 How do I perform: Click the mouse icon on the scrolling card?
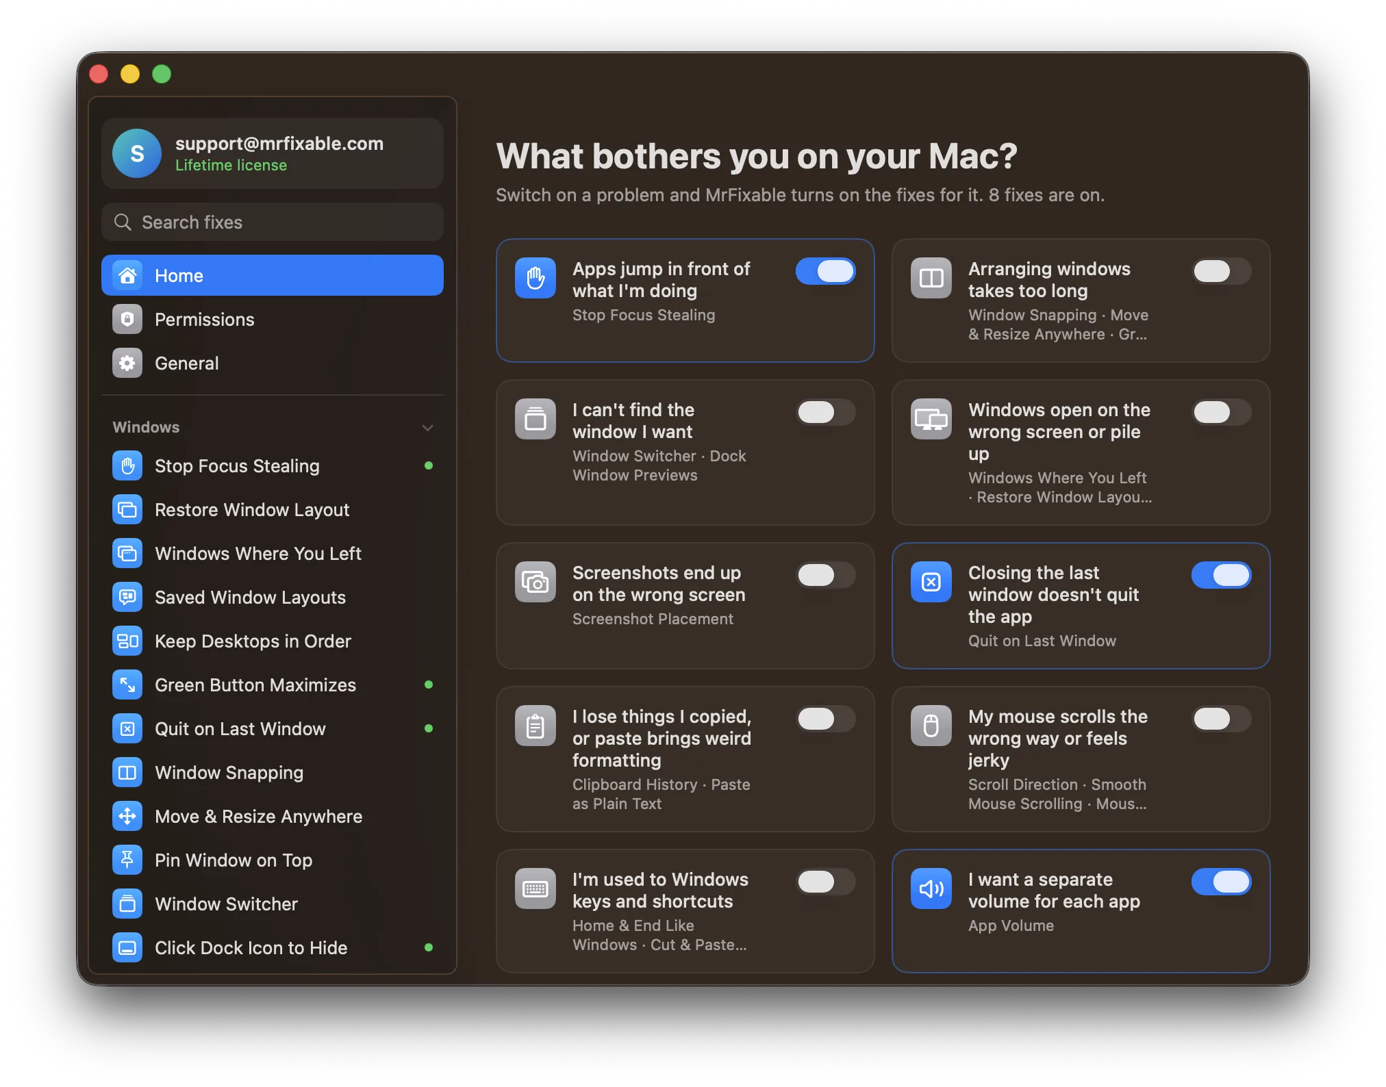click(x=931, y=726)
